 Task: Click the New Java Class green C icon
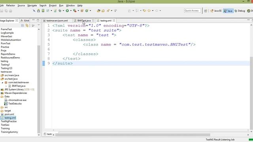pyautogui.click(x=87, y=11)
